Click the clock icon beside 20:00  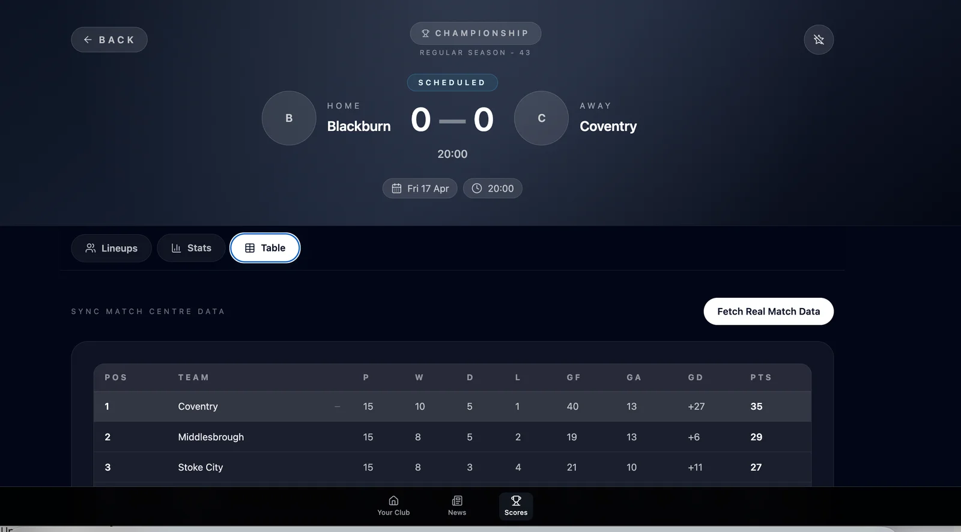[477, 189]
